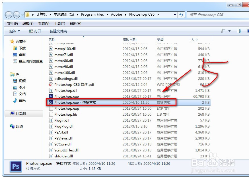Viewport: 249px width, 179px height.
Task: Select the PSViews.dll file icon
Action: 51,138
